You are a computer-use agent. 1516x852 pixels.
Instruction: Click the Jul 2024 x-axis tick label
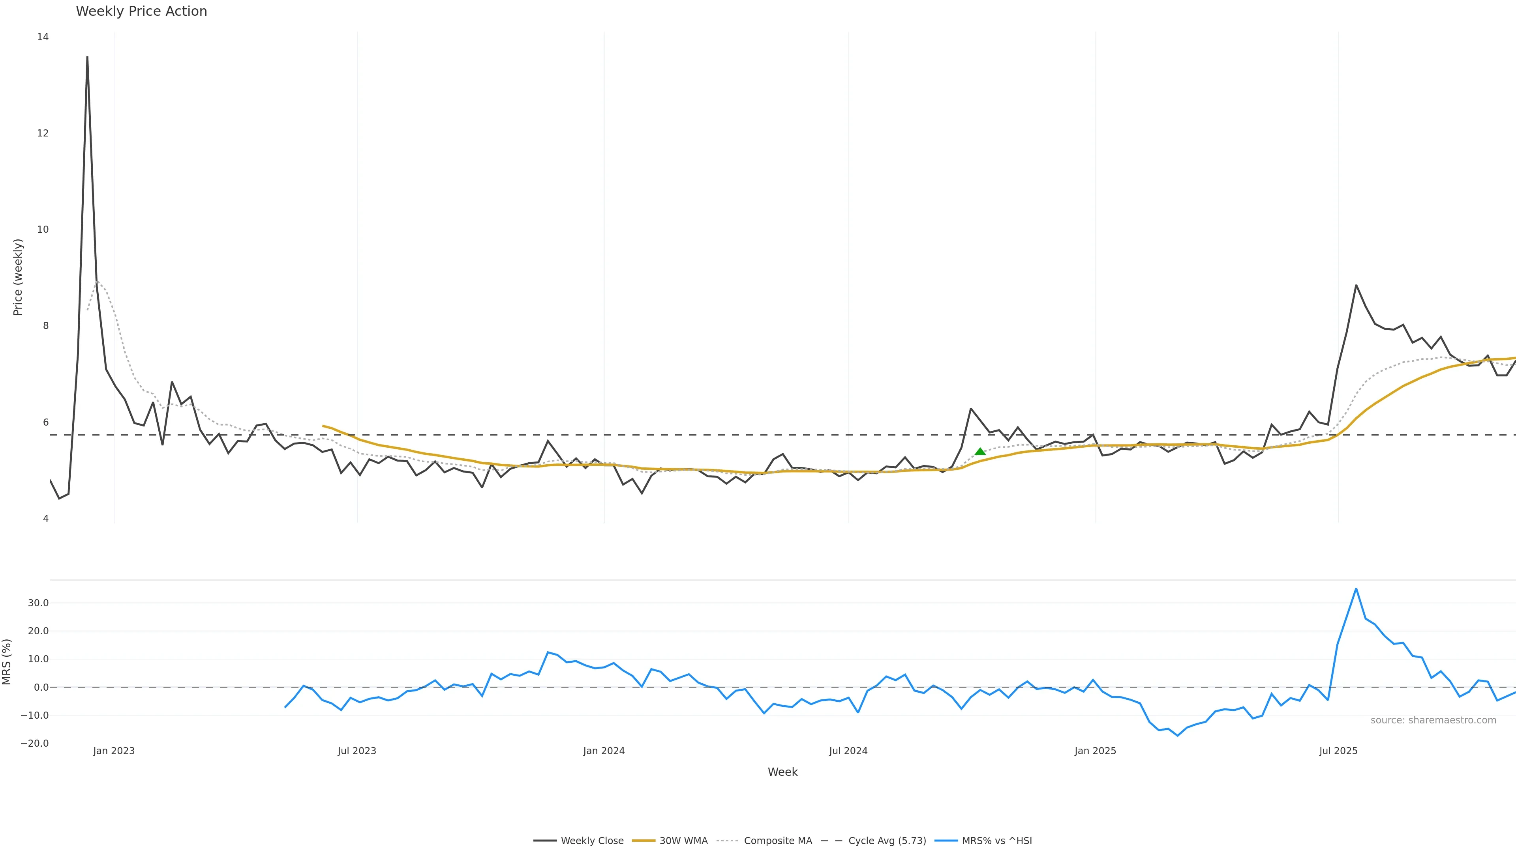[x=848, y=751]
